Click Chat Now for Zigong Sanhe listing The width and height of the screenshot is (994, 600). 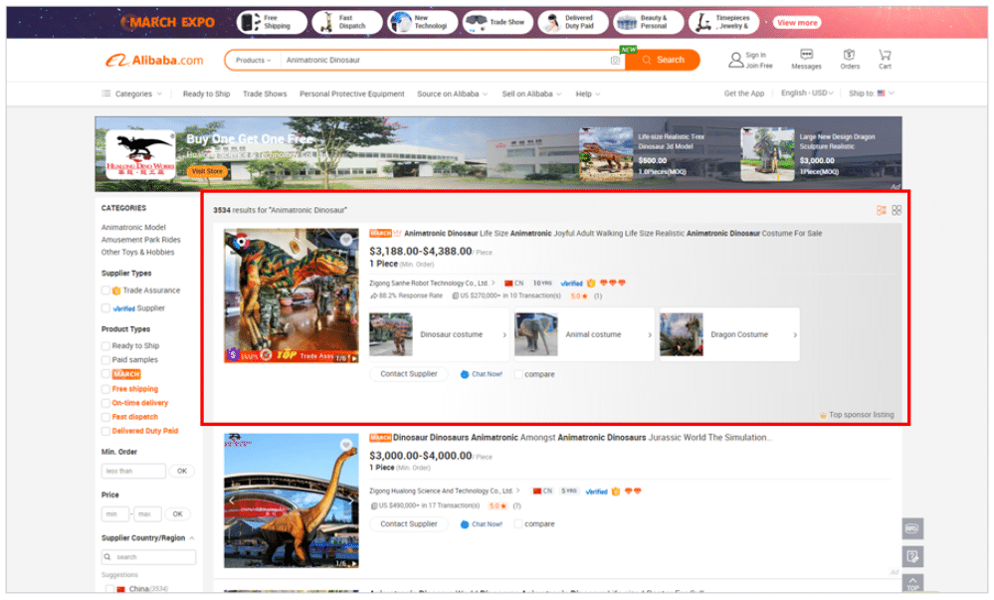pyautogui.click(x=482, y=374)
